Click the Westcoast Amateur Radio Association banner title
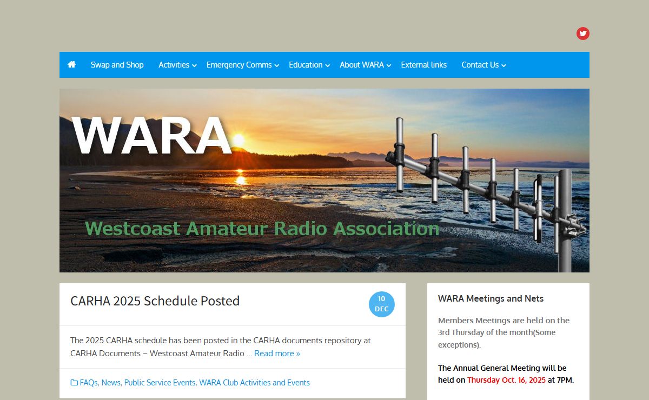 262,229
